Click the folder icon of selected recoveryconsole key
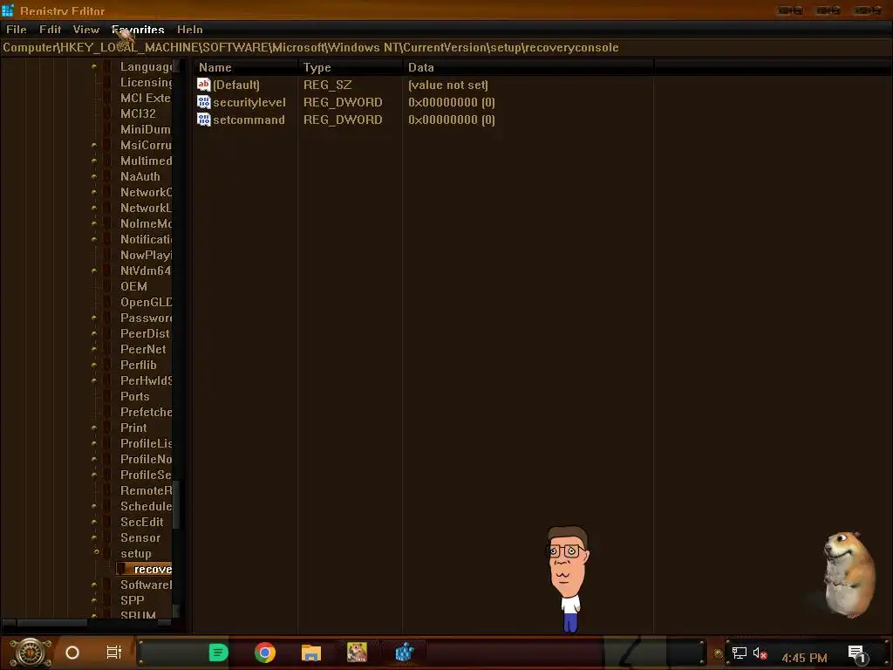The height and width of the screenshot is (670, 893). 121,569
